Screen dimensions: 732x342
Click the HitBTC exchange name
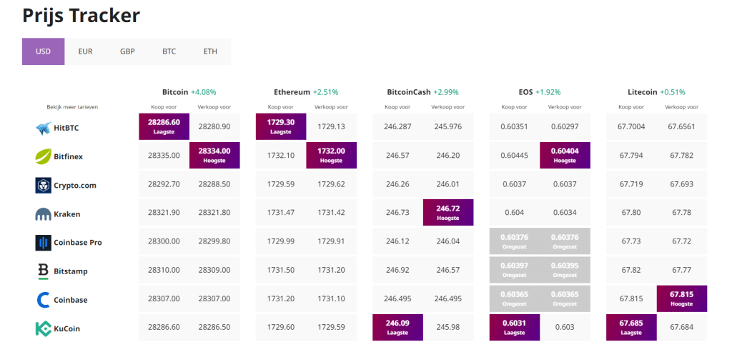[66, 127]
